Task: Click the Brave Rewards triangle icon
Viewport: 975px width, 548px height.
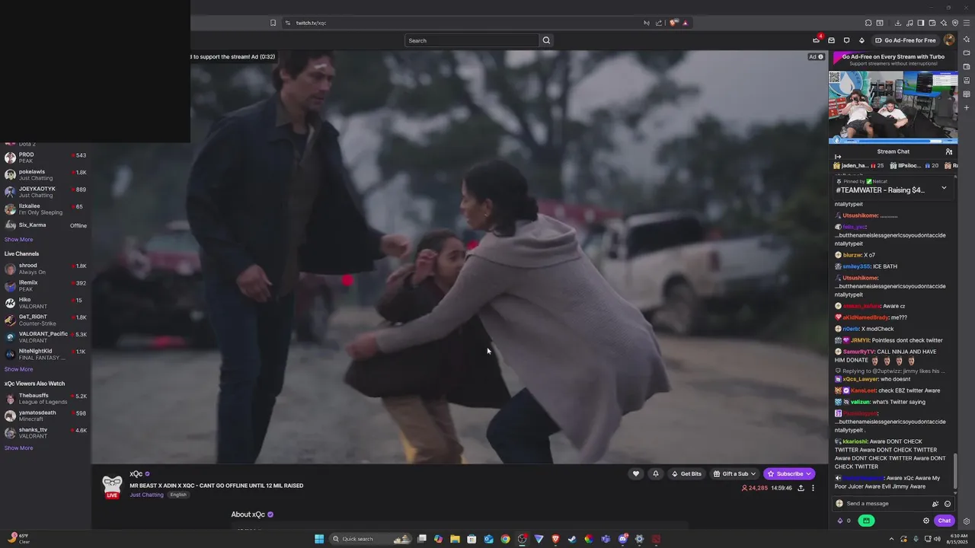Action: (x=685, y=23)
